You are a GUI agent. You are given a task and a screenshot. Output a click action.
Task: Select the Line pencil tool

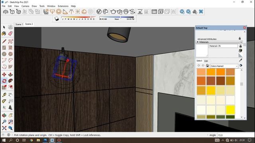click(x=4, y=41)
